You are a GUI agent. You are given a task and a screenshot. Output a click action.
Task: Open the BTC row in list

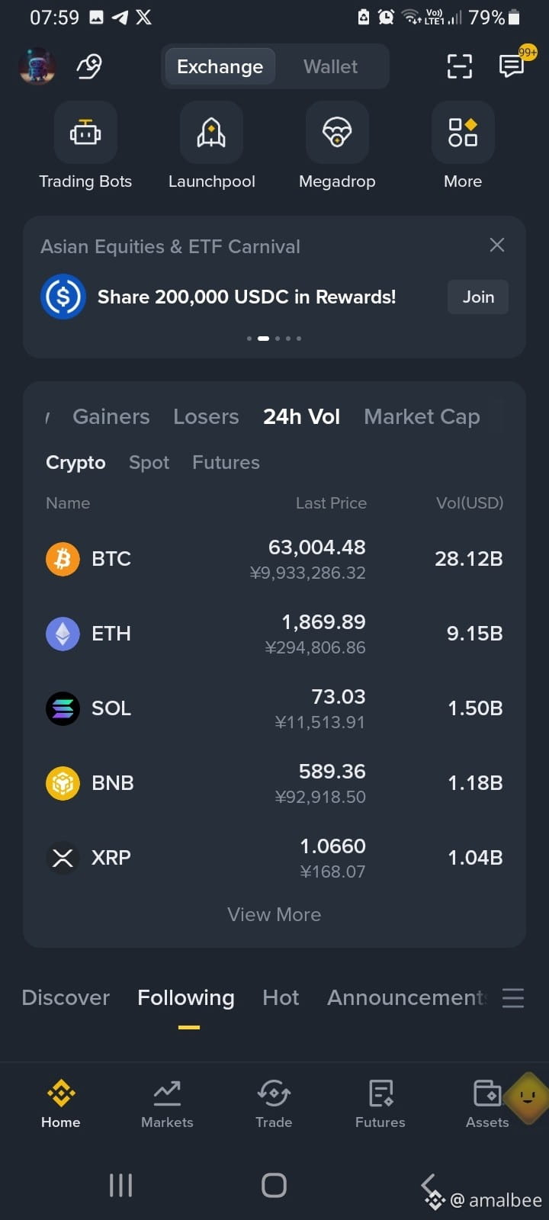point(274,559)
